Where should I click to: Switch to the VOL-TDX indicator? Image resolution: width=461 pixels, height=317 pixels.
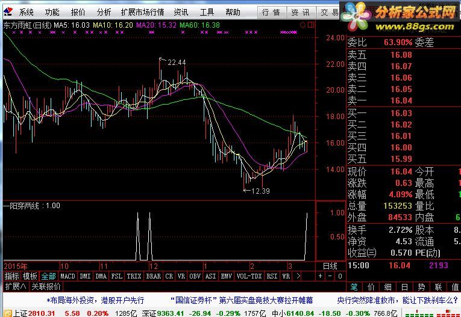[249, 276]
